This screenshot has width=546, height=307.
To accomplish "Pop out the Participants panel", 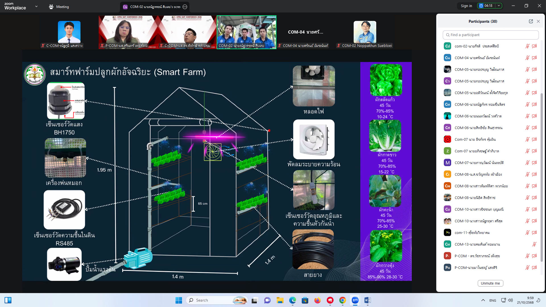I will [x=531, y=21].
